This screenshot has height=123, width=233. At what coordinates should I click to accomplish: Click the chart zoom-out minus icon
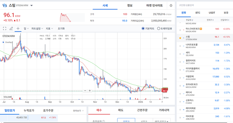(85, 91)
